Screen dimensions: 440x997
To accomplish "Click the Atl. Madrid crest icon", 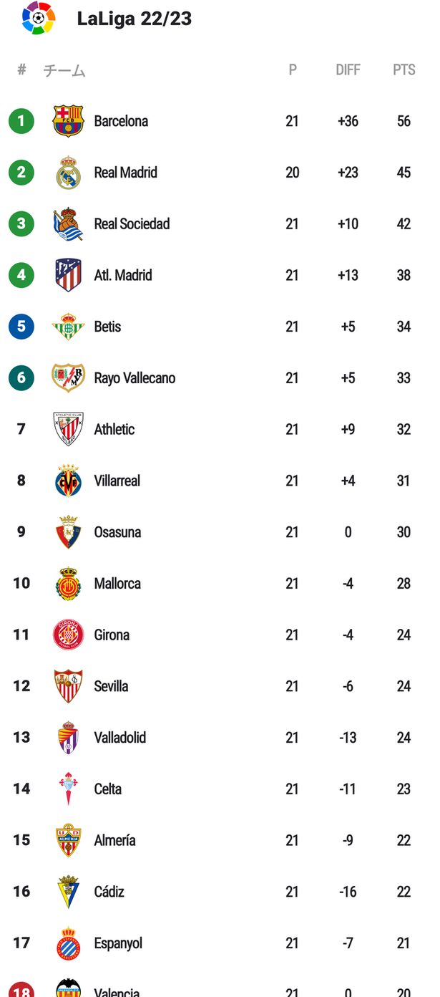I will pos(69,275).
